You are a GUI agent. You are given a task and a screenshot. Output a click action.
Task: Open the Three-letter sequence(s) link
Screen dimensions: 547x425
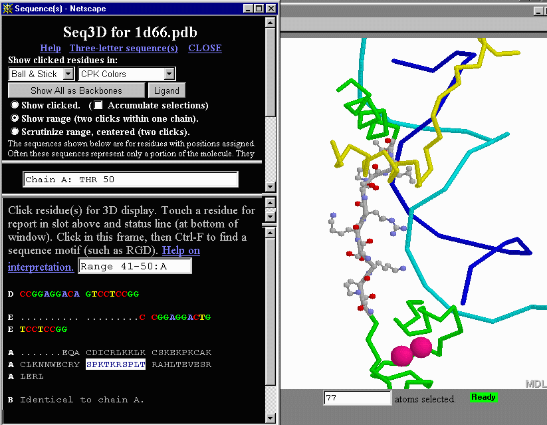[124, 48]
